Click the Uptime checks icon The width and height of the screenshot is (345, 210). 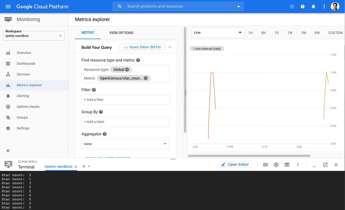(x=8, y=107)
